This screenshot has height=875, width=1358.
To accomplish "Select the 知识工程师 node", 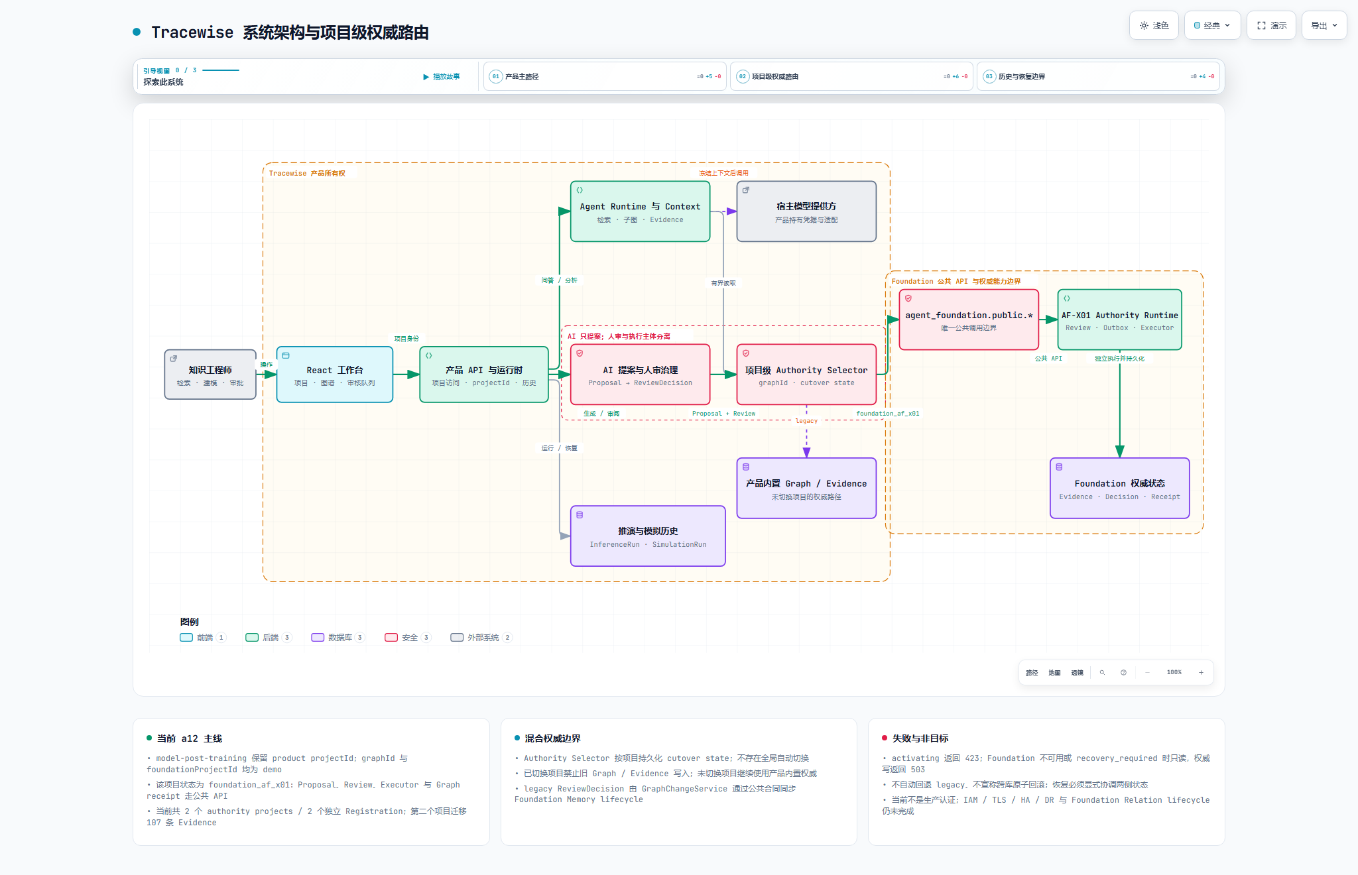I will 210,375.
